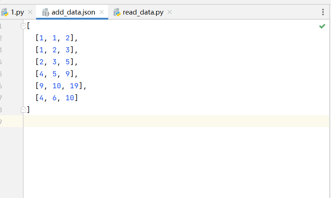The width and height of the screenshot is (331, 198).
Task: Click the JSON file icon on add_data.json tab
Action: (45, 12)
